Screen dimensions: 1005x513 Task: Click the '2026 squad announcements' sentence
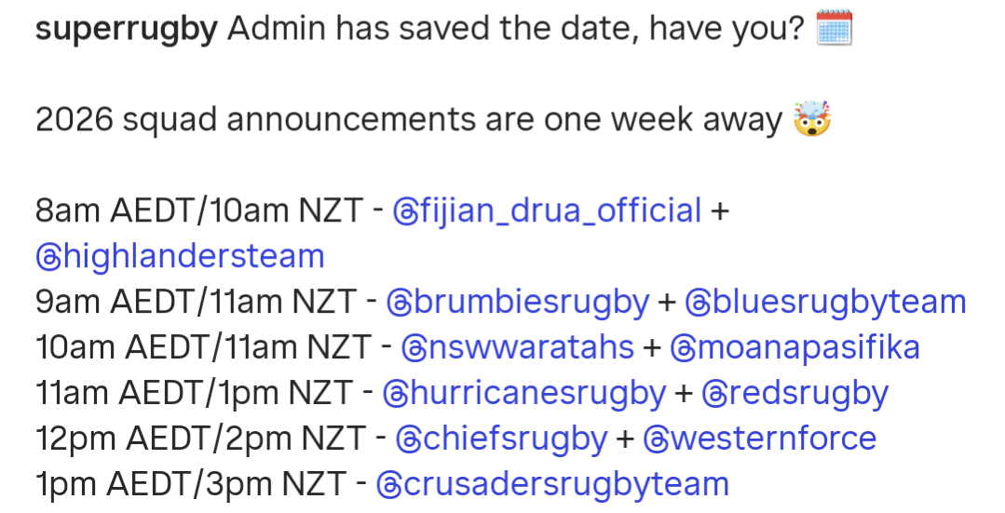pos(409,120)
